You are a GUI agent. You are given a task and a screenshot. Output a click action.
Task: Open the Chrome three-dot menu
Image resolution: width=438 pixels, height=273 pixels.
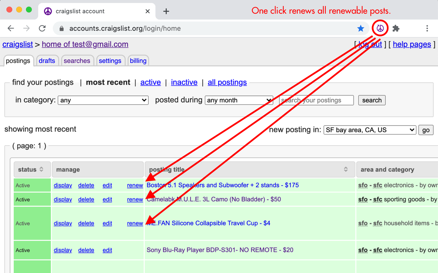[427, 28]
